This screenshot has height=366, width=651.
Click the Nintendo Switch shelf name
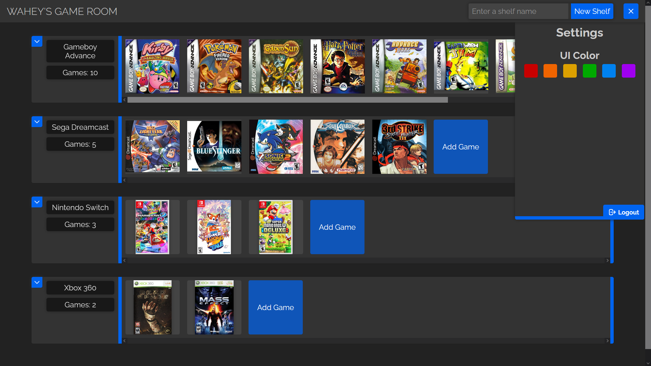[80, 207]
